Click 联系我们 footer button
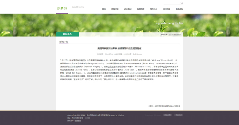Viewport: 239px width, 125px height. 179,115
